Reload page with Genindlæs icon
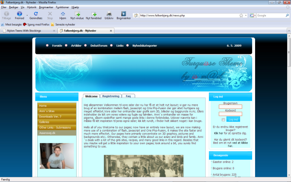 (x=35, y=14)
